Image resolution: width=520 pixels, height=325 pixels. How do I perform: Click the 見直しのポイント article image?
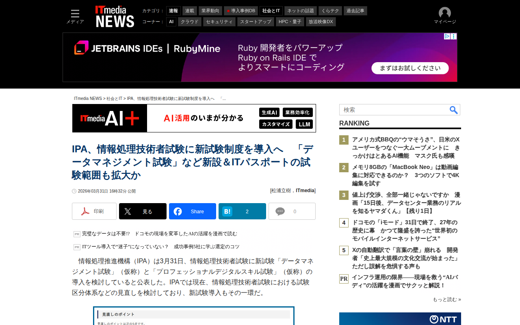pos(194,316)
